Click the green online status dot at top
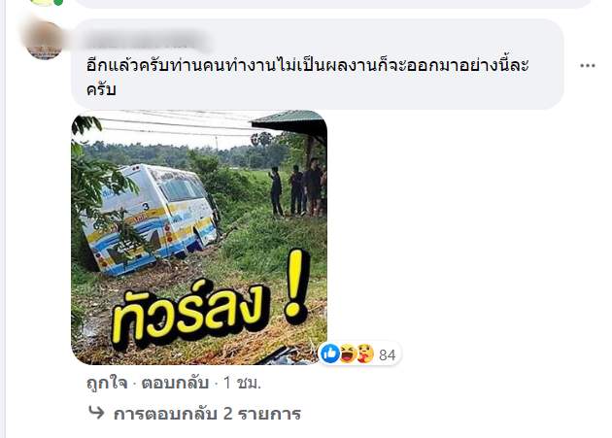 57,2
